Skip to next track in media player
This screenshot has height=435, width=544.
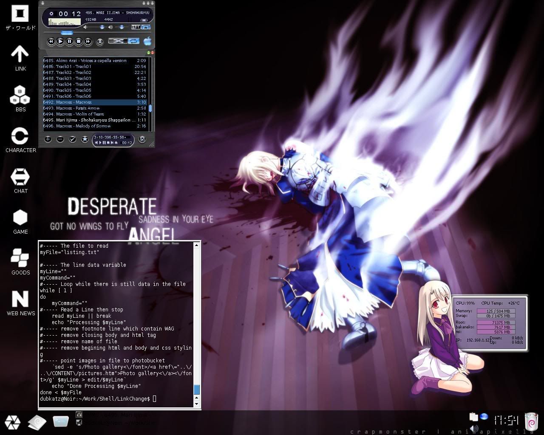[x=88, y=41]
